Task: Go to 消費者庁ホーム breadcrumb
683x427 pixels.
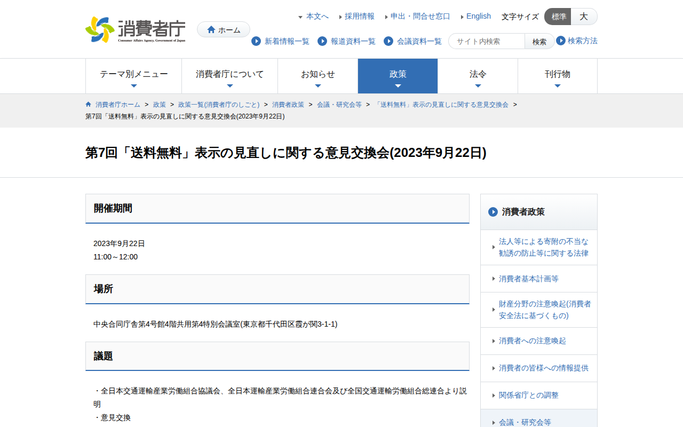Action: point(118,105)
